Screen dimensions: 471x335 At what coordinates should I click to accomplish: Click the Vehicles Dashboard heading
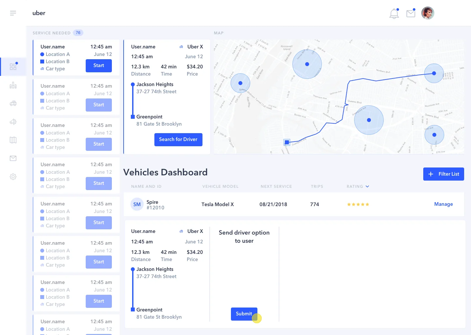pyautogui.click(x=166, y=172)
